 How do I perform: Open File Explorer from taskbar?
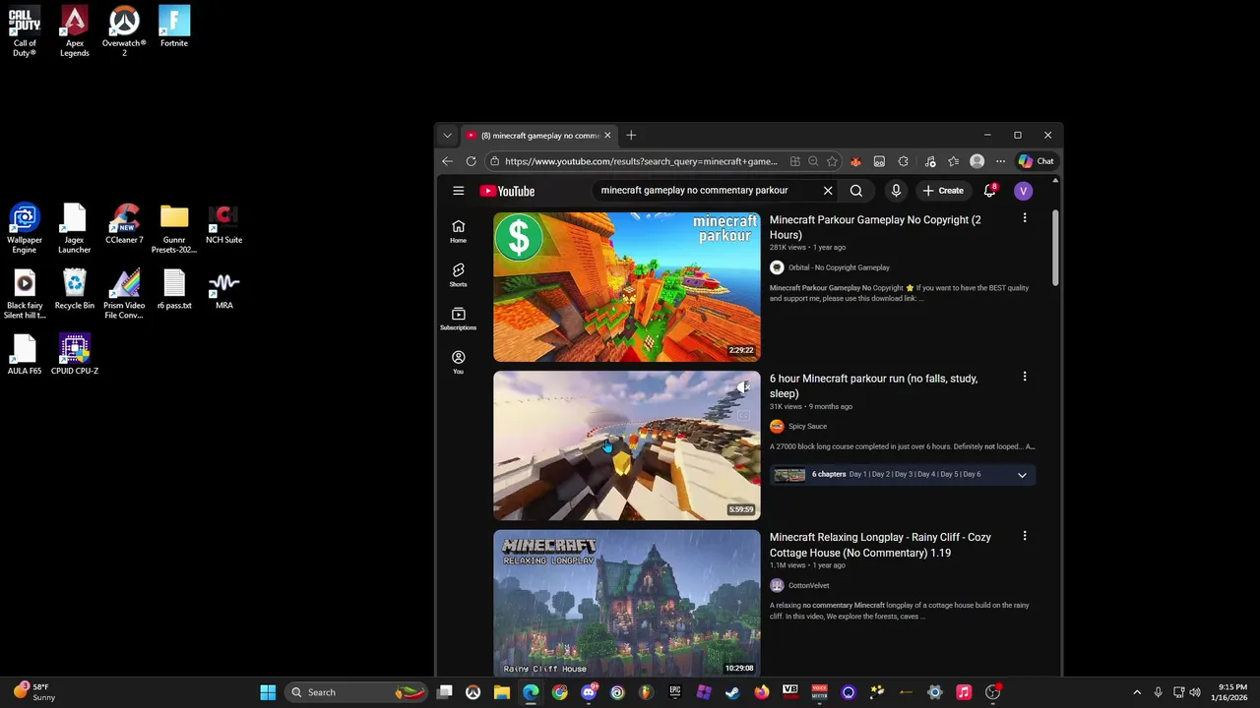(x=502, y=692)
